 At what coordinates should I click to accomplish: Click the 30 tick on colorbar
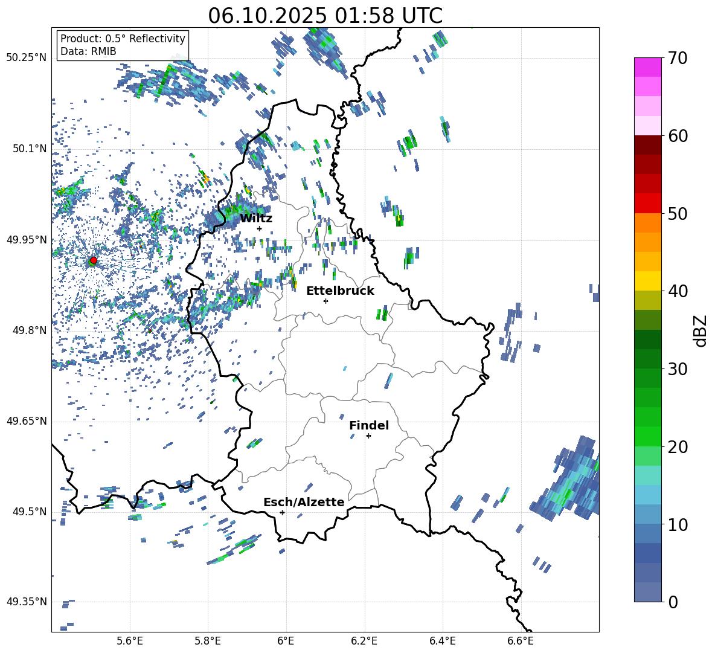coord(678,369)
